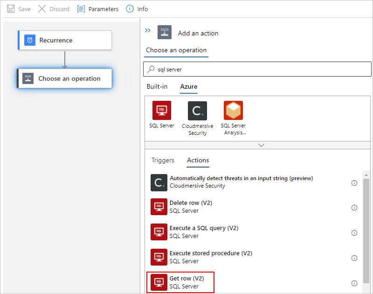Click the search magnifier icon
This screenshot has width=373, height=294.
151,69
